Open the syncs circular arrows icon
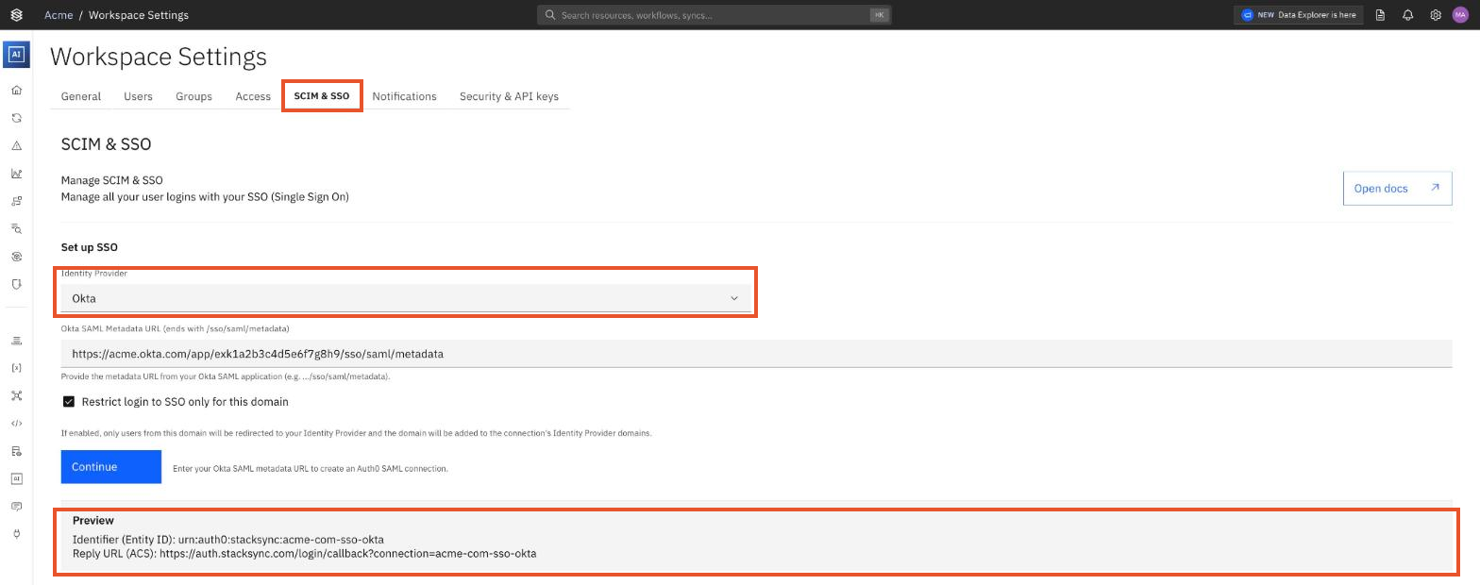 click(16, 118)
